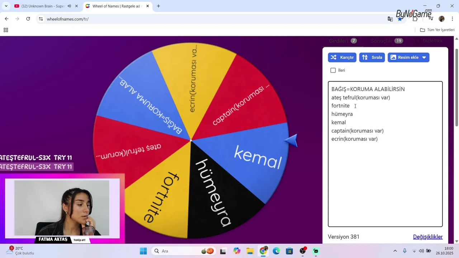Switch to the Sonuçlar tab
The width and height of the screenshot is (459, 258).
tap(387, 41)
